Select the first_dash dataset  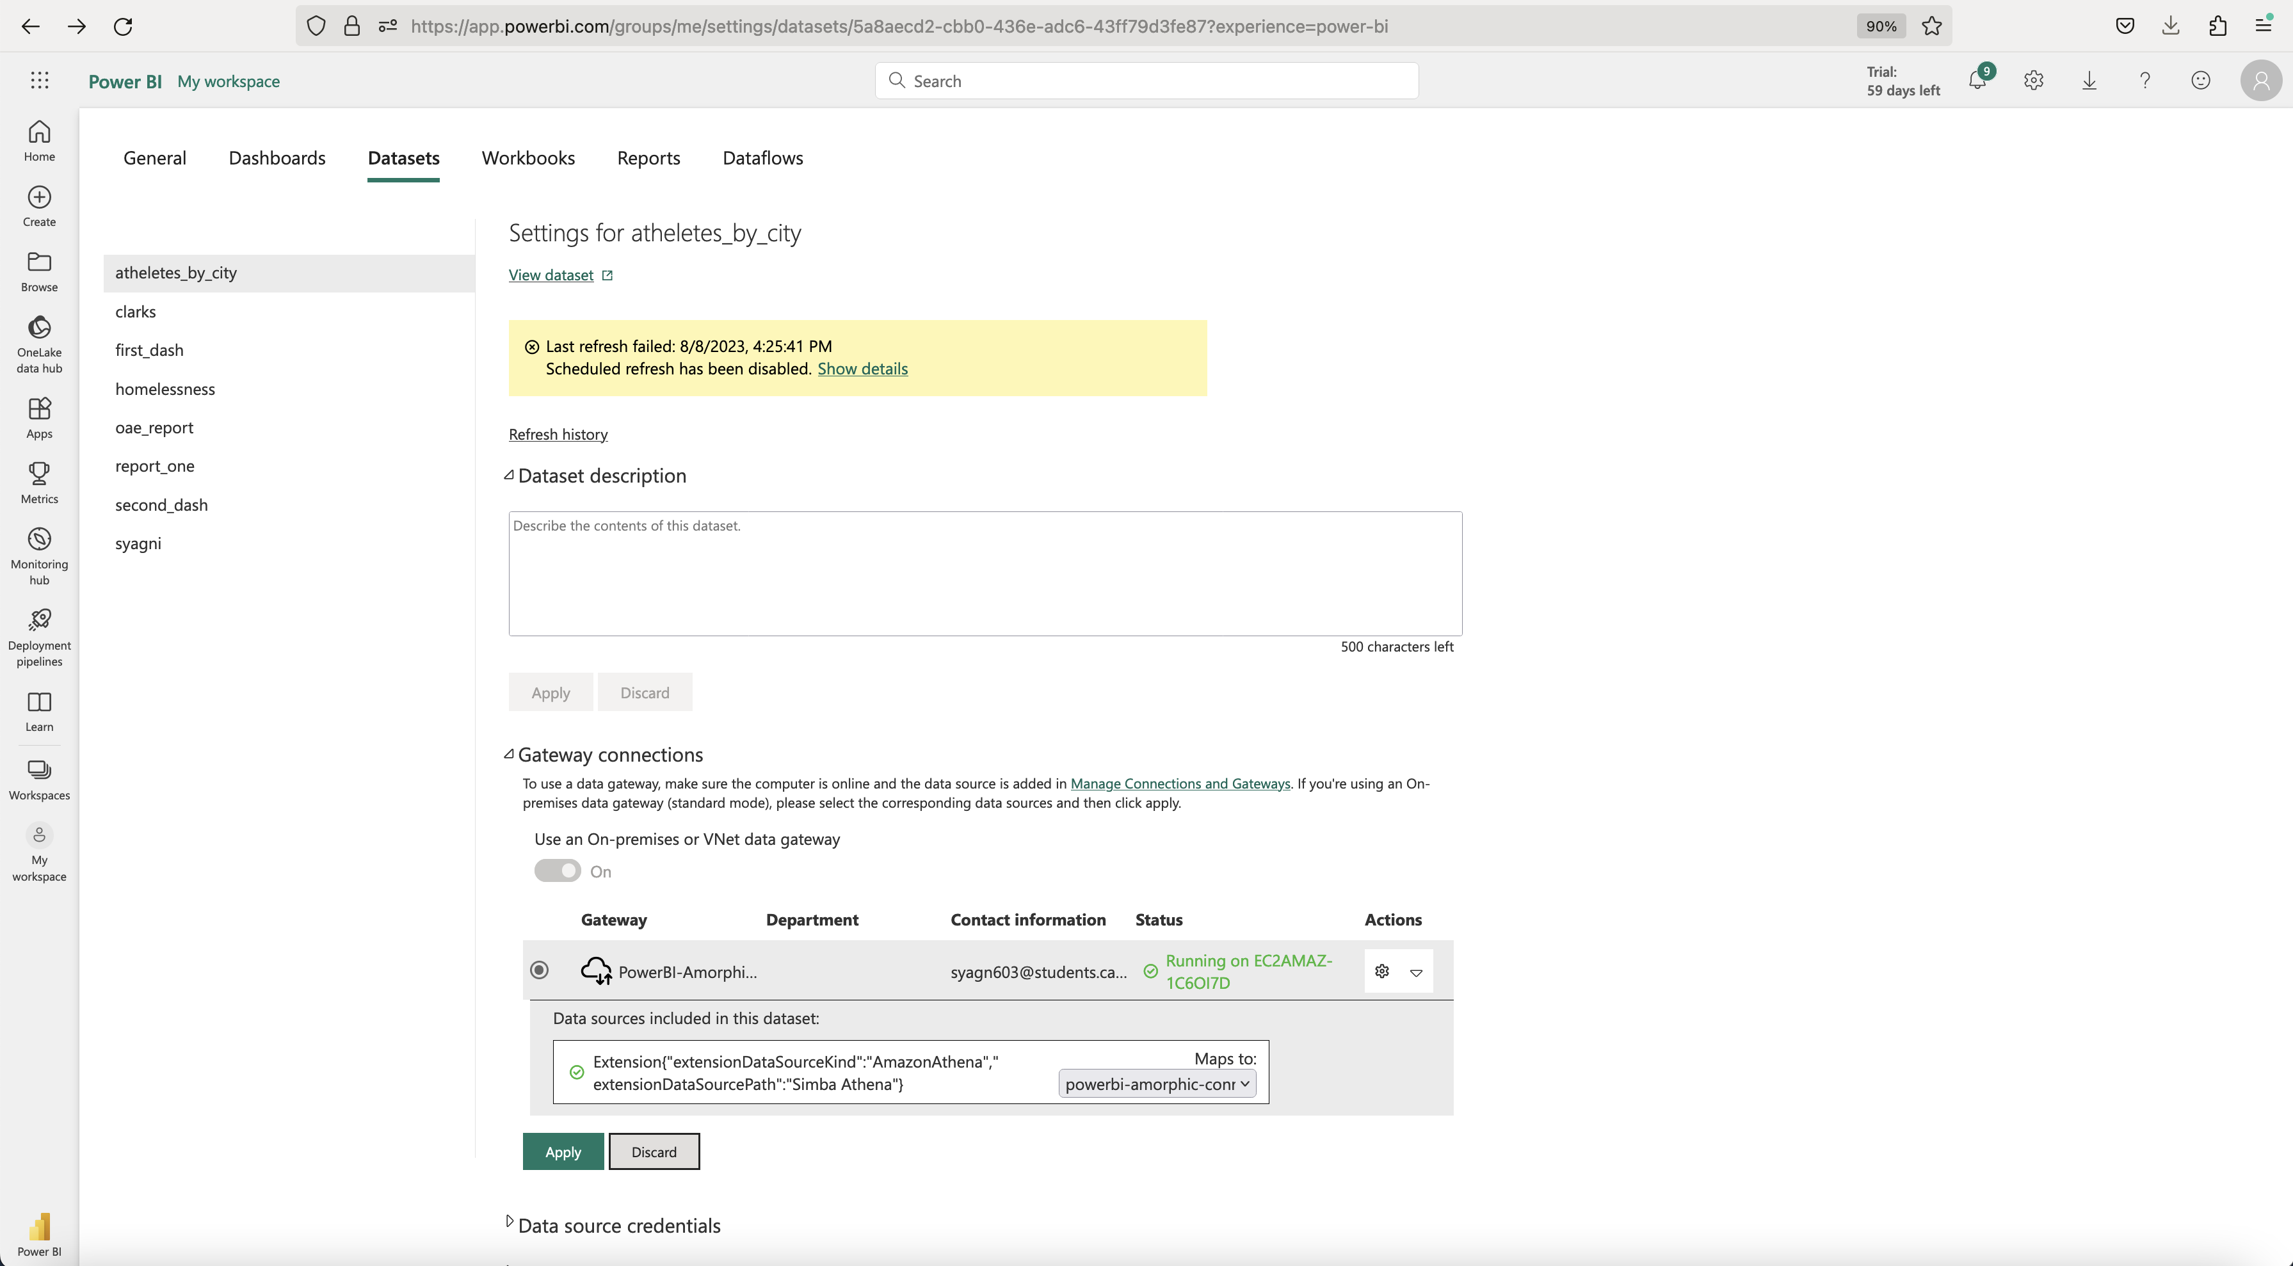click(x=289, y=350)
